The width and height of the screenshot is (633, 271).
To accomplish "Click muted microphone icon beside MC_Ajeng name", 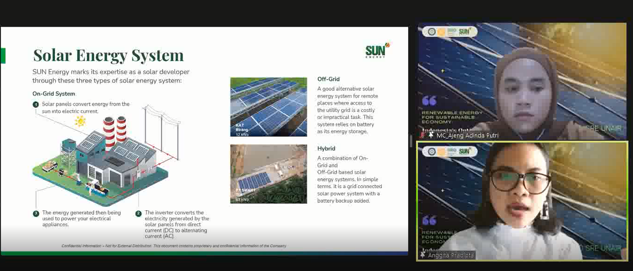I will pyautogui.click(x=423, y=136).
